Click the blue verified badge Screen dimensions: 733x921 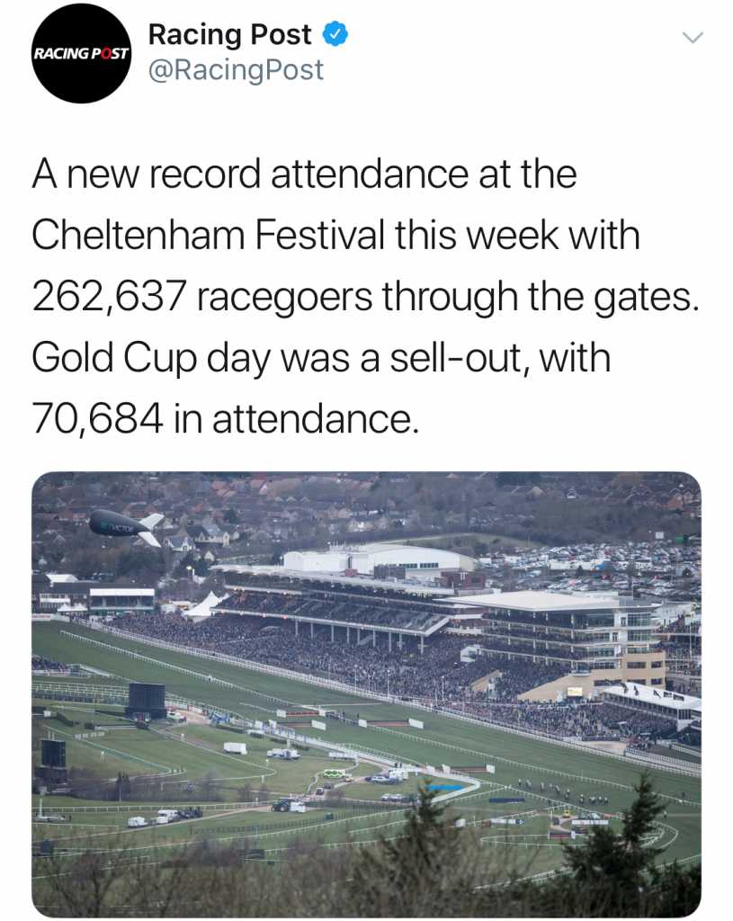(335, 35)
